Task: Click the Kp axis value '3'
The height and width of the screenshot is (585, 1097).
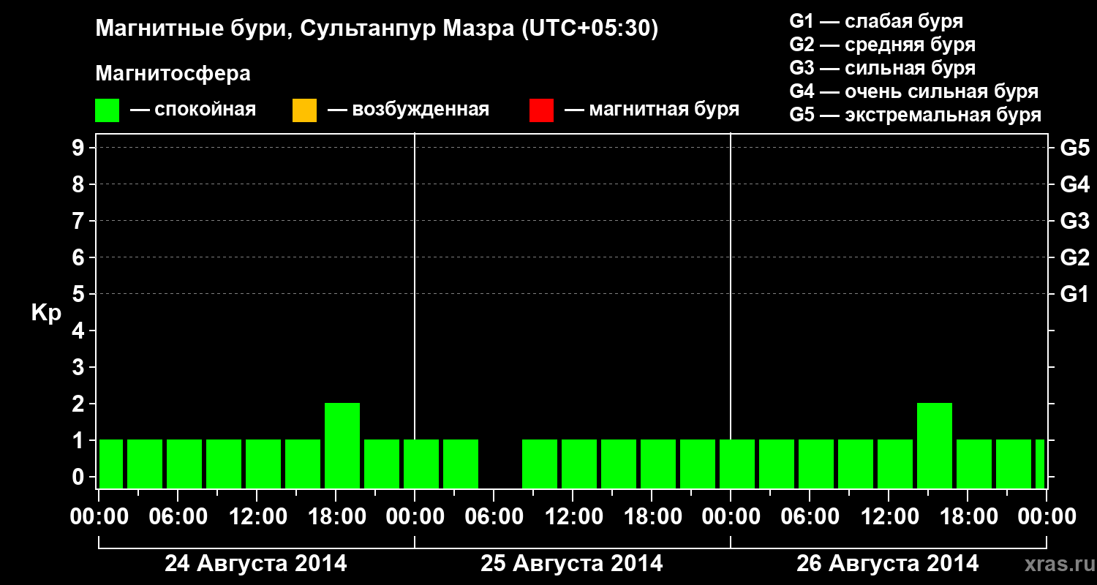Action: [x=80, y=367]
